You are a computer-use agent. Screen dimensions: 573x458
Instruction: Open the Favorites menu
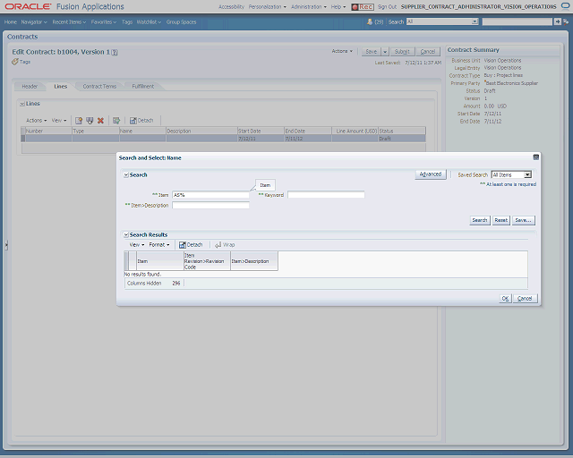click(x=104, y=21)
